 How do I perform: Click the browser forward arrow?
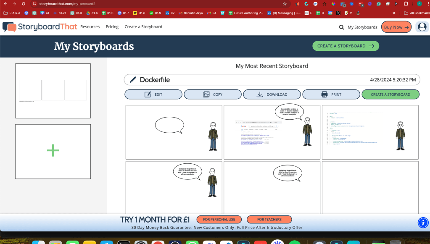coord(14,4)
